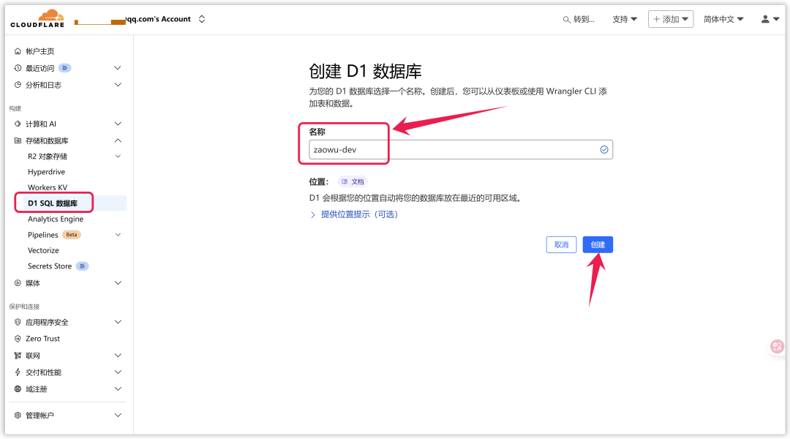790x439 pixels.
Task: Click the lightning icon beside 交付和性能
Action: click(18, 372)
